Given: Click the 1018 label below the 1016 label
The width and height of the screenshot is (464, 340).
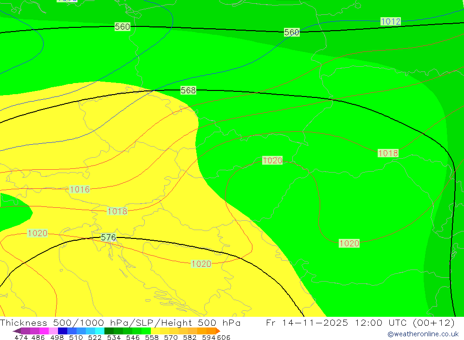Looking at the screenshot, I should click(x=117, y=211).
